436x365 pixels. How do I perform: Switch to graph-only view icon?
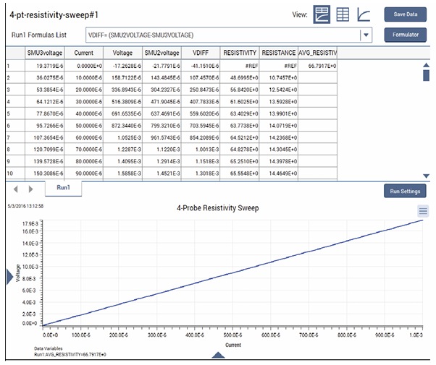pyautogui.click(x=365, y=14)
